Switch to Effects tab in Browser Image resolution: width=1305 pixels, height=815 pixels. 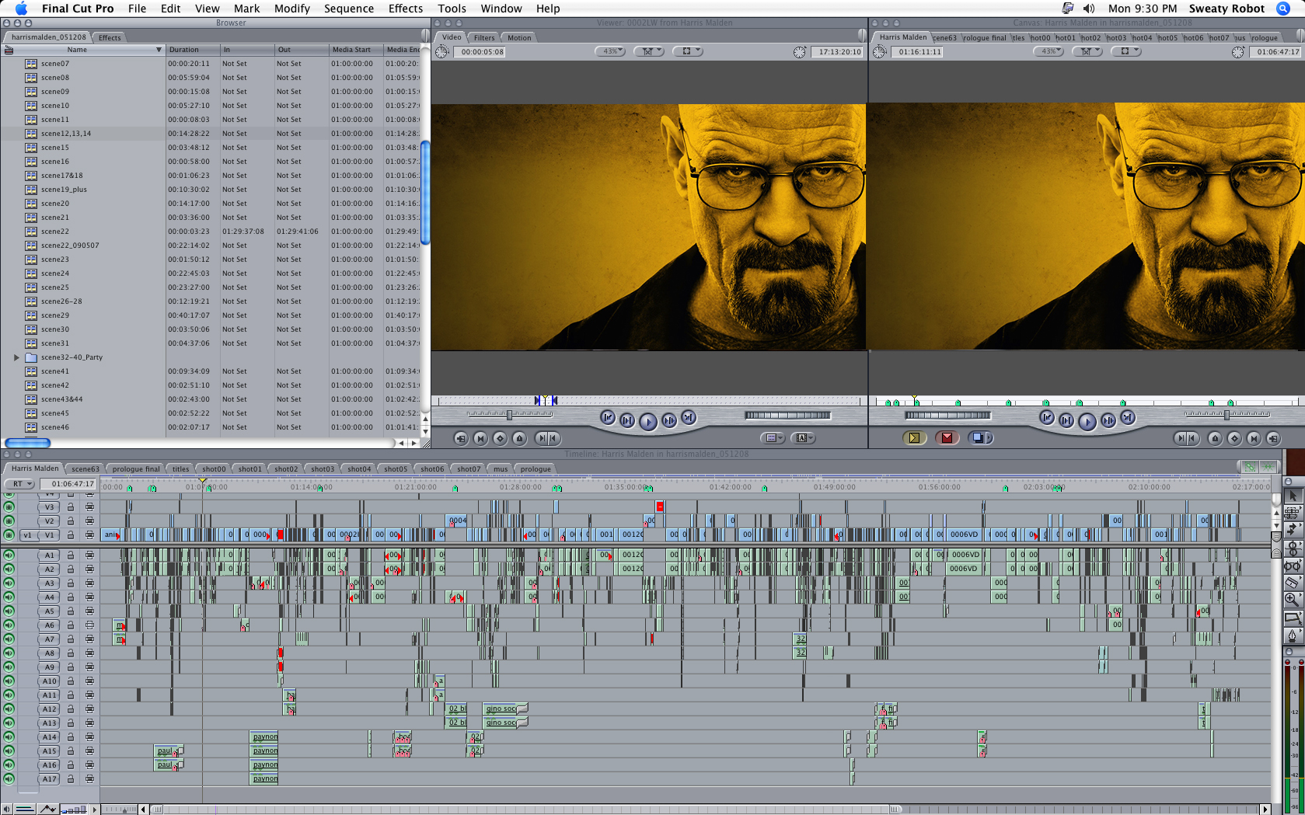(x=110, y=37)
